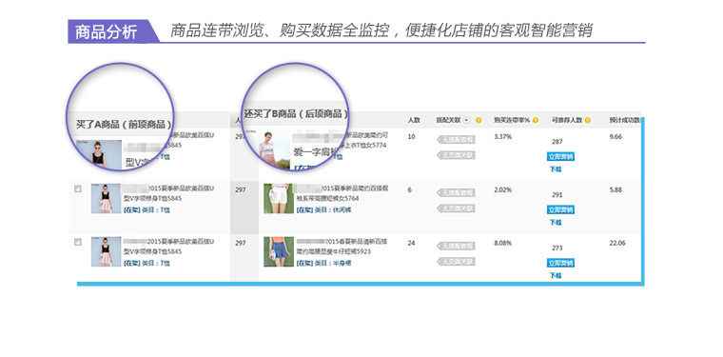The height and width of the screenshot is (357, 723).
Task: Click the 类目：休闲裤 category link
Action: 333,209
